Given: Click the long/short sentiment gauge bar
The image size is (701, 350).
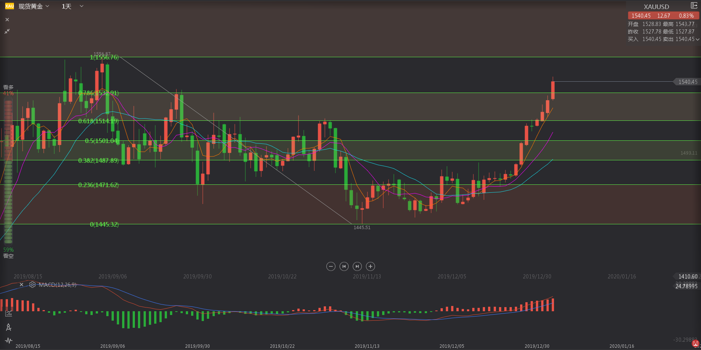Looking at the screenshot, I should click(8, 171).
